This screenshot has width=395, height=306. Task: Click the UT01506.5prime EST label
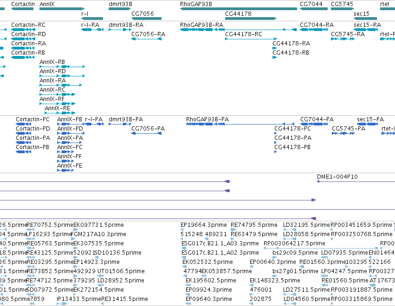121,271
